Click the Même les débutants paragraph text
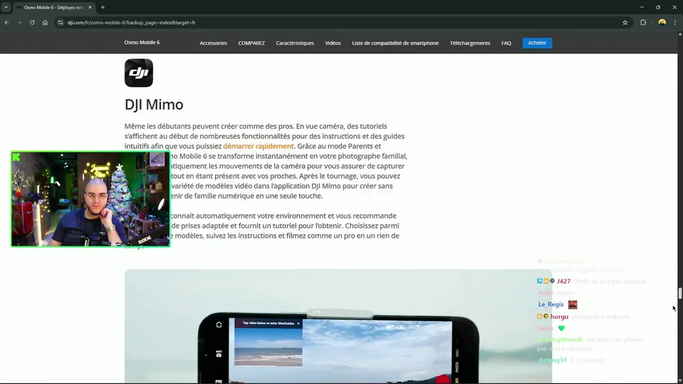The width and height of the screenshot is (683, 384). 266,161
